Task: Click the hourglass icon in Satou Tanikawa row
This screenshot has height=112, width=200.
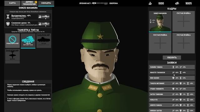Action: [188, 94]
